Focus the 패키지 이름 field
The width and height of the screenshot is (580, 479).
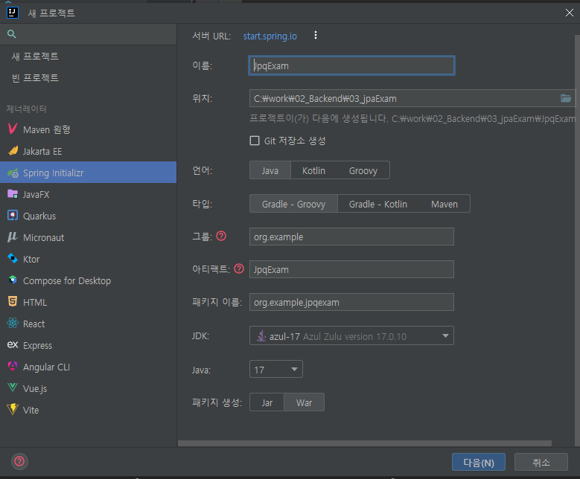(351, 302)
